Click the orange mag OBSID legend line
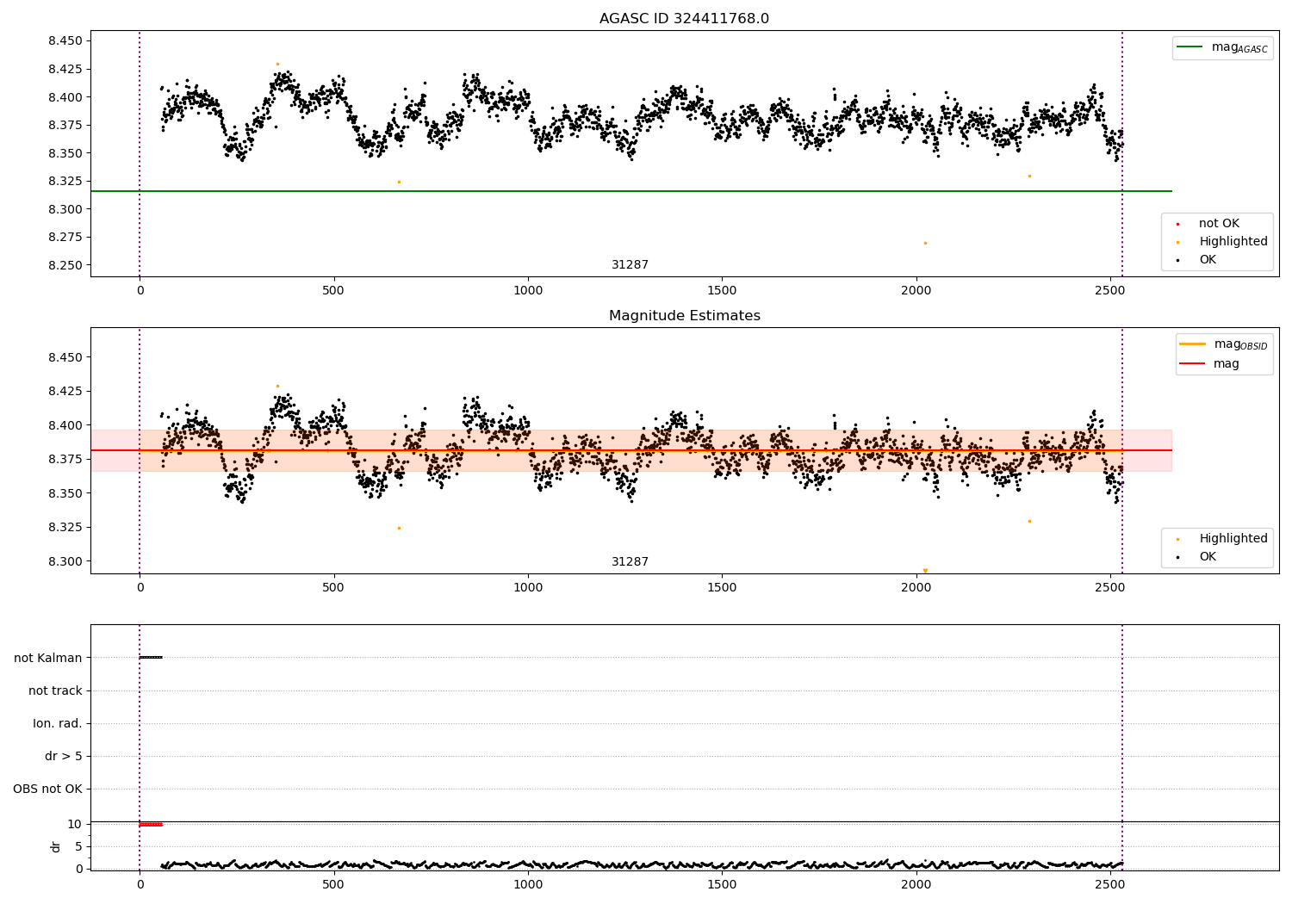1292x904 pixels. (1193, 344)
